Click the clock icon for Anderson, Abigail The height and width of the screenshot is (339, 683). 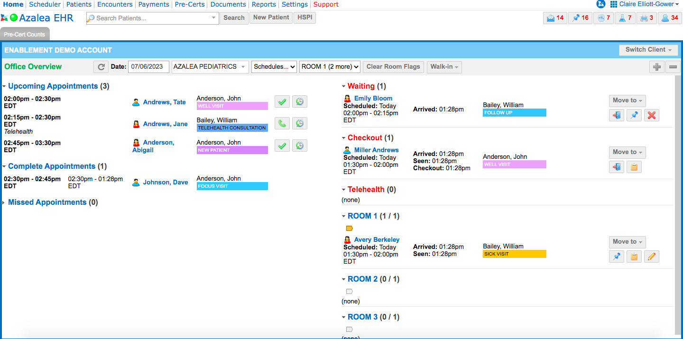[300, 146]
